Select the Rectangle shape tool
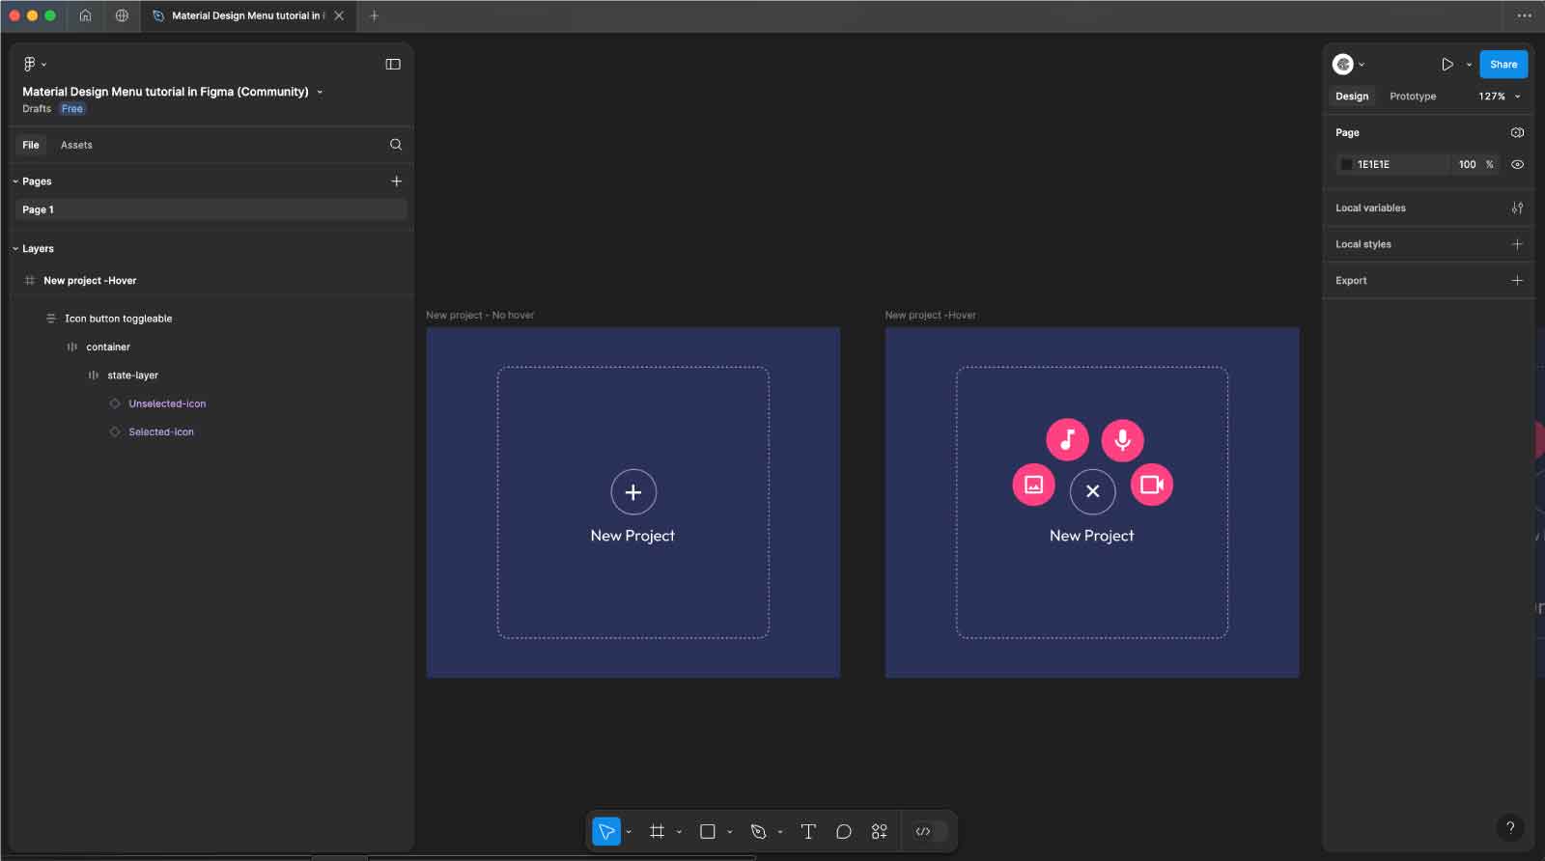1545x861 pixels. (x=707, y=831)
